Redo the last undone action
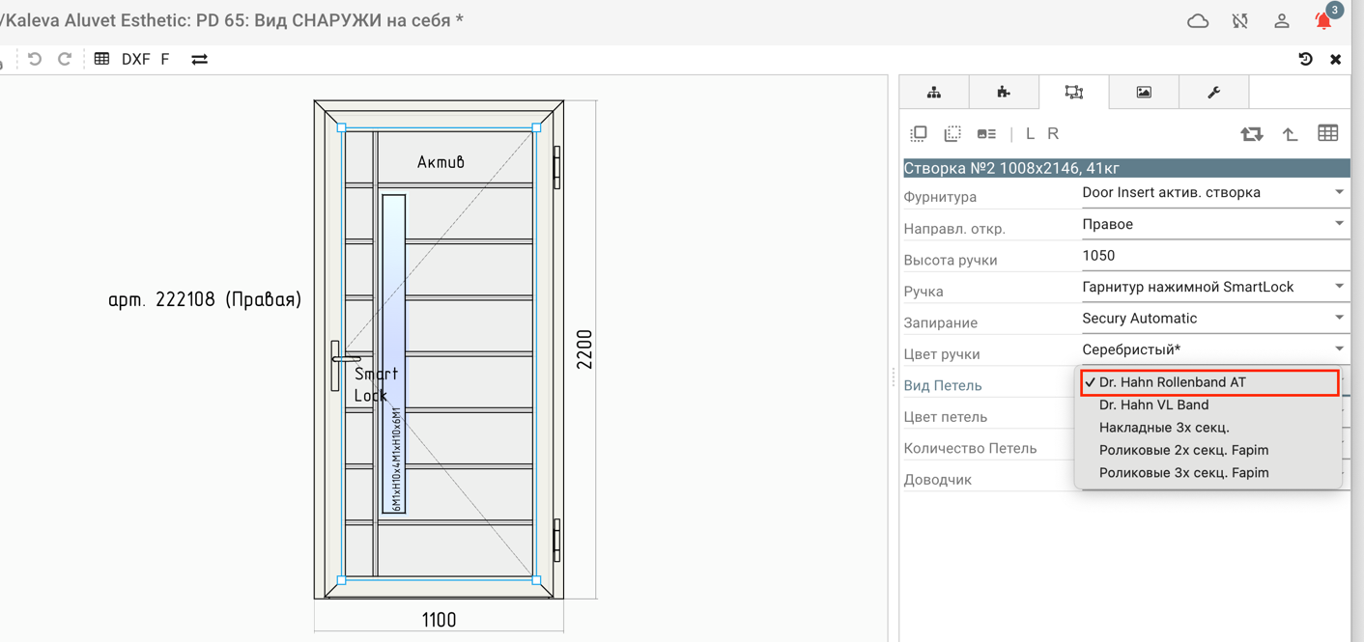 (65, 59)
